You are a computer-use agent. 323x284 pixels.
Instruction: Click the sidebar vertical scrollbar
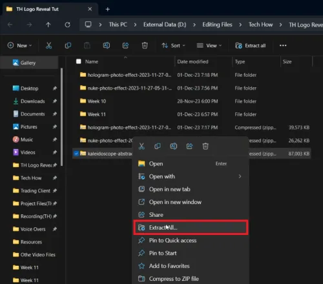coord(62,117)
